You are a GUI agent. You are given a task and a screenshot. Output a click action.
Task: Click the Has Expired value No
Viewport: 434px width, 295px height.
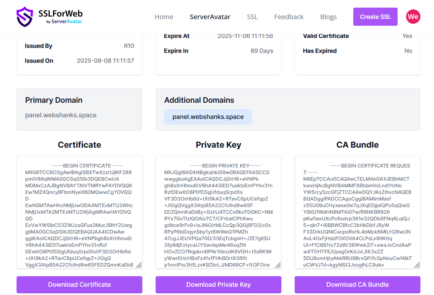(408, 51)
